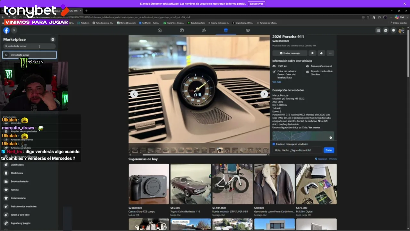
Task: Open the seller location map preview
Action: point(303,136)
